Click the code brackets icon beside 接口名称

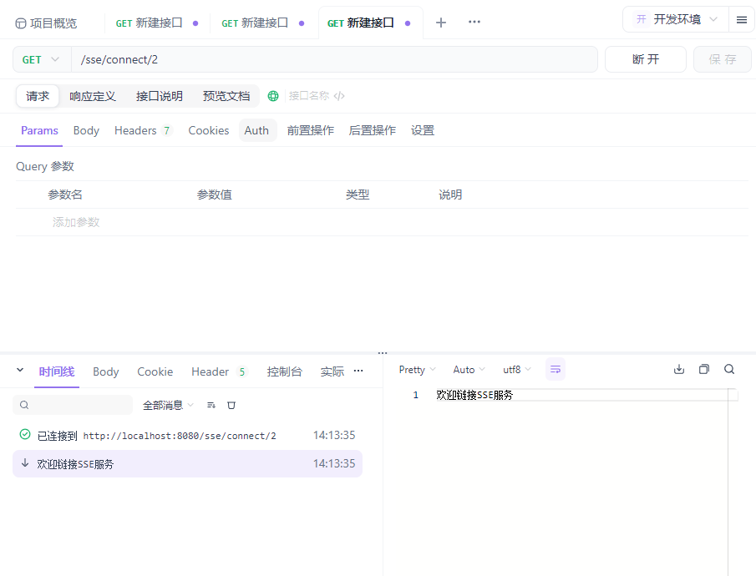[x=339, y=96]
